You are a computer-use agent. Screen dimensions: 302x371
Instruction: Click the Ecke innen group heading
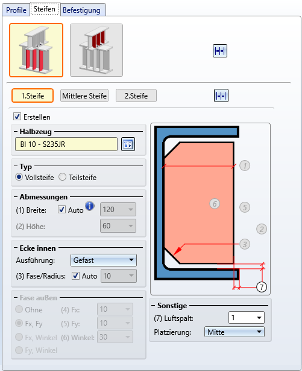click(x=38, y=248)
